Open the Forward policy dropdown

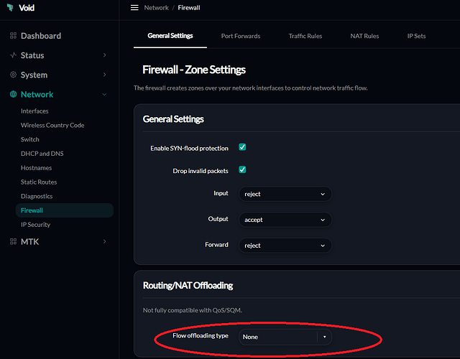(285, 246)
